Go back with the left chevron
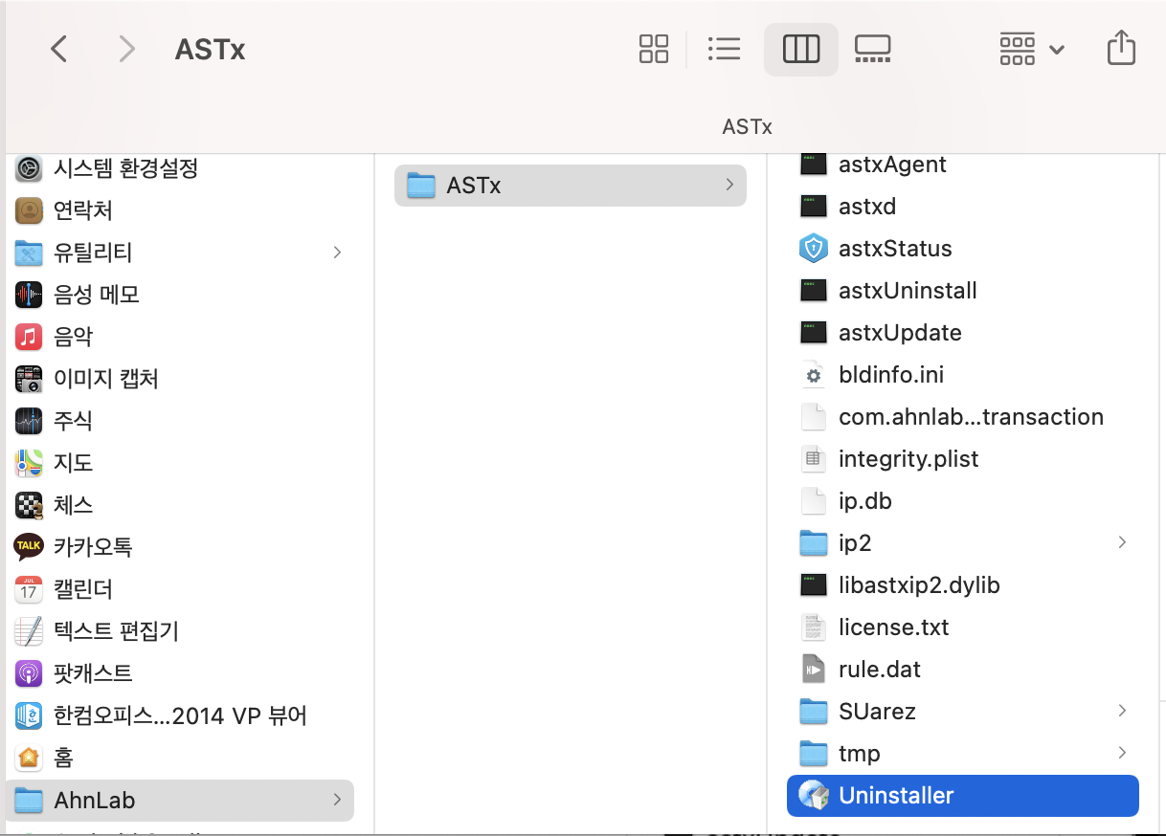The image size is (1166, 836). click(58, 49)
